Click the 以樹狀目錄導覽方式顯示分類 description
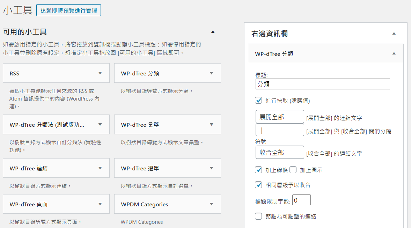The width and height of the screenshot is (411, 228). point(157,91)
